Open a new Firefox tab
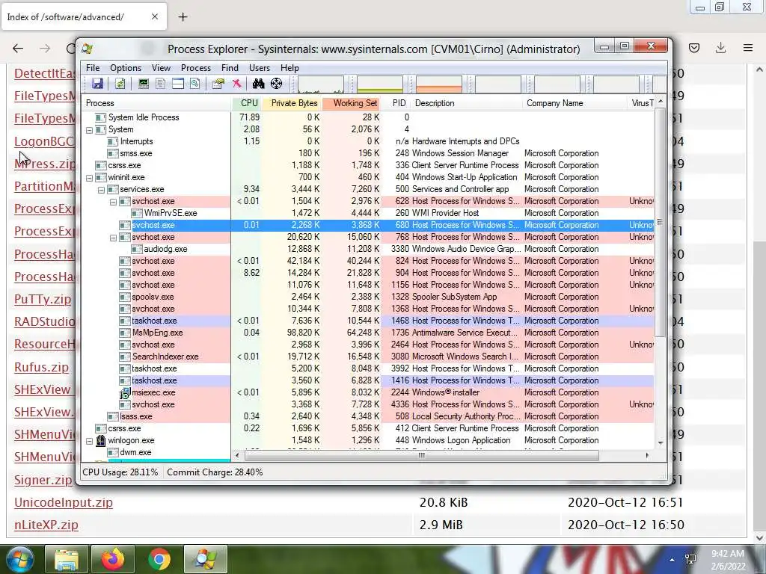766x574 pixels. [x=183, y=17]
